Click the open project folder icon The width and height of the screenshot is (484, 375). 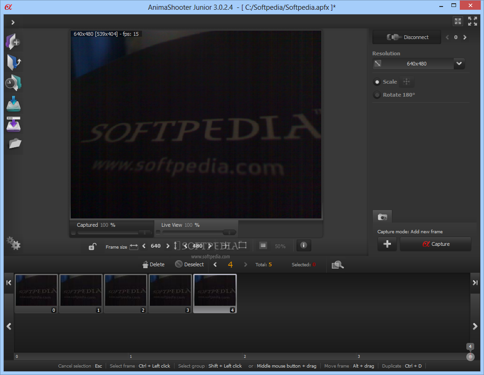click(x=14, y=62)
